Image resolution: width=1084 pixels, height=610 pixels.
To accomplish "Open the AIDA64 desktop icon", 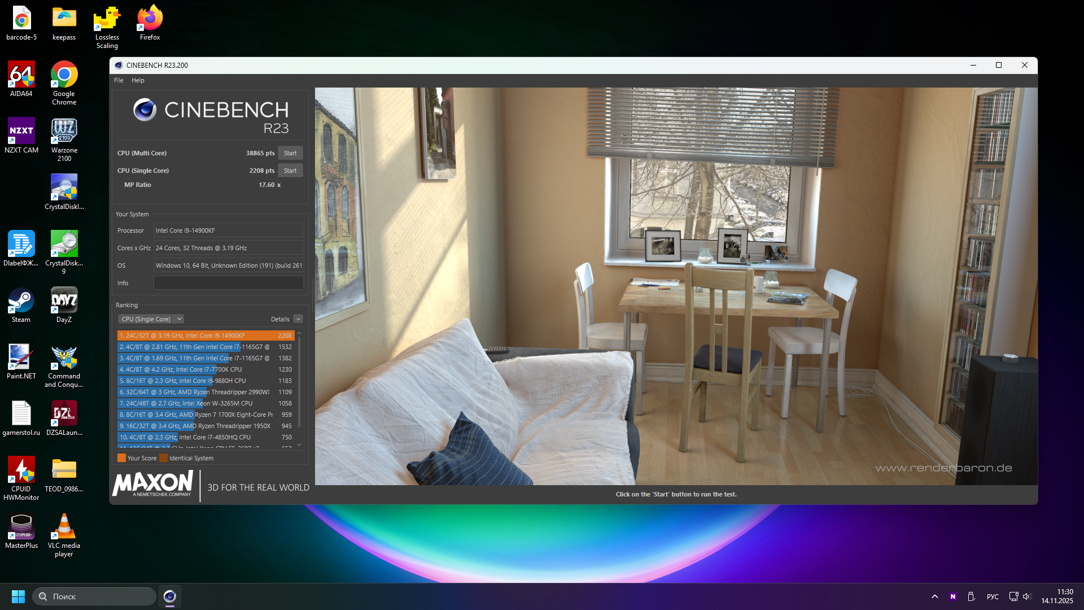I will click(21, 75).
